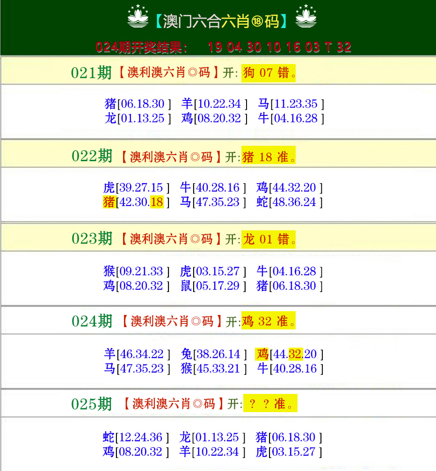Click the highlighted result 狗 07 错
Screen dimensions: 436x471
pyautogui.click(x=269, y=73)
